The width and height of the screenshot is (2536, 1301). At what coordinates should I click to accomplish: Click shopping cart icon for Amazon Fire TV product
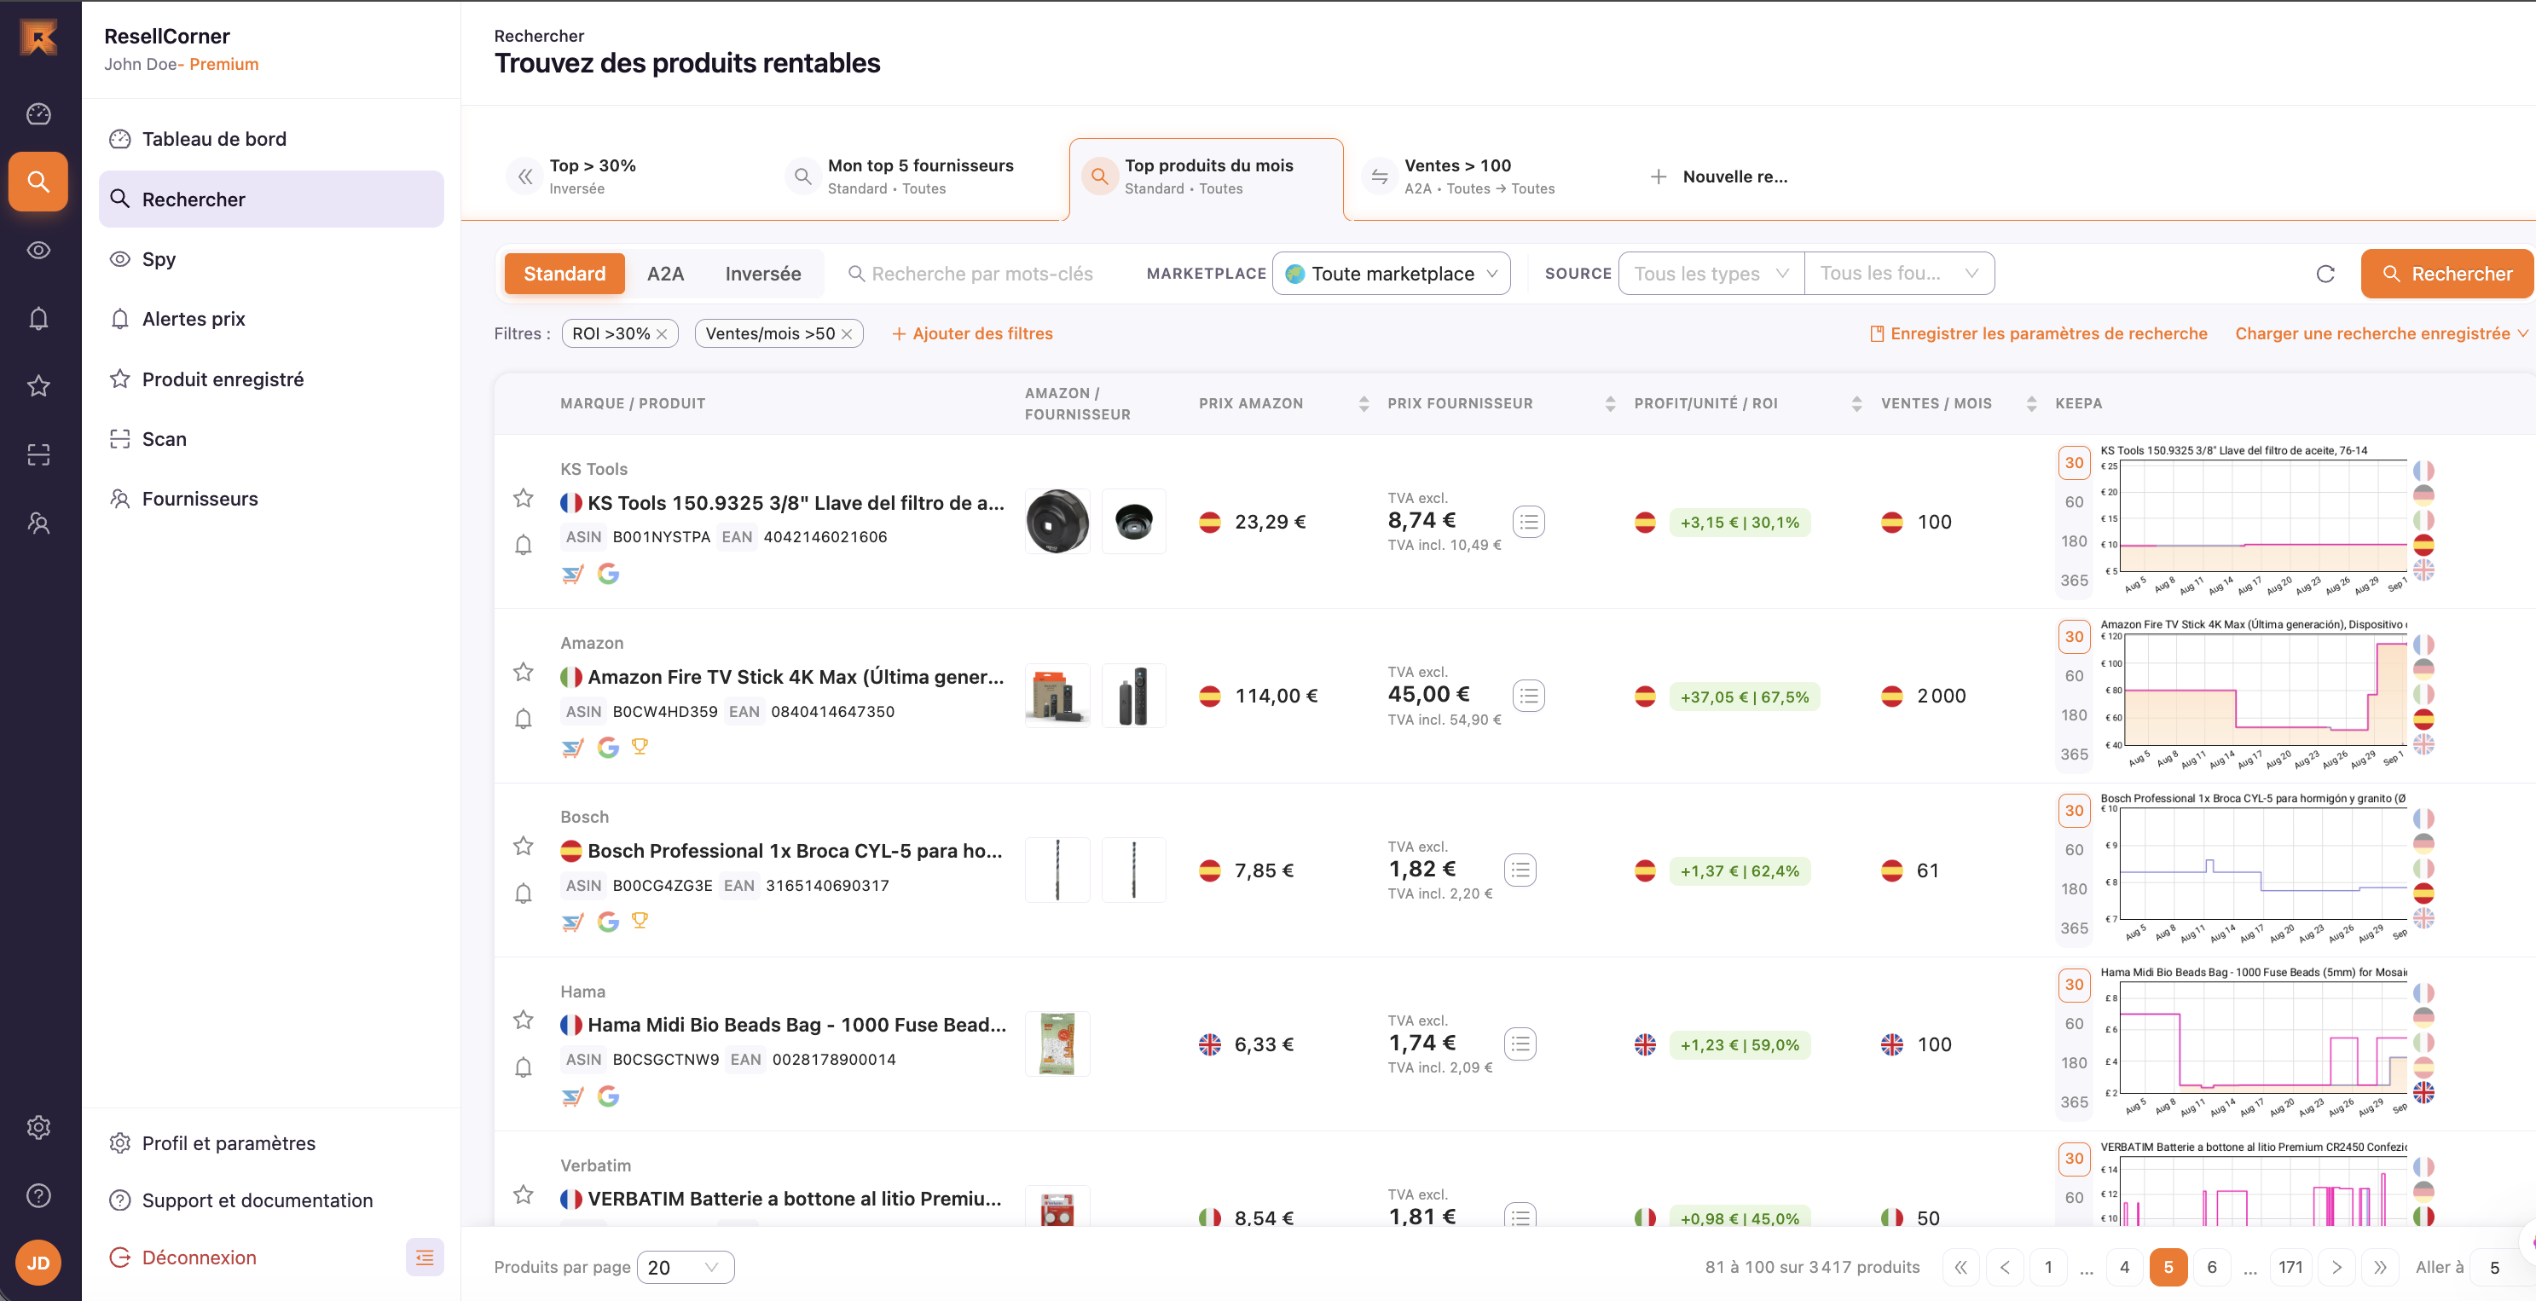572,748
